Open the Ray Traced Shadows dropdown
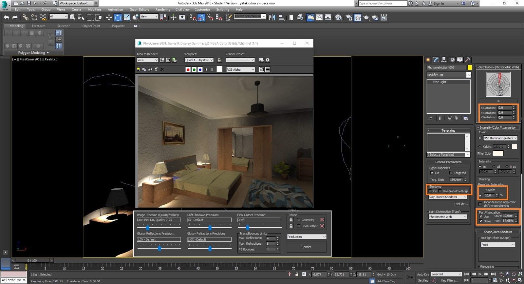 coord(448,197)
